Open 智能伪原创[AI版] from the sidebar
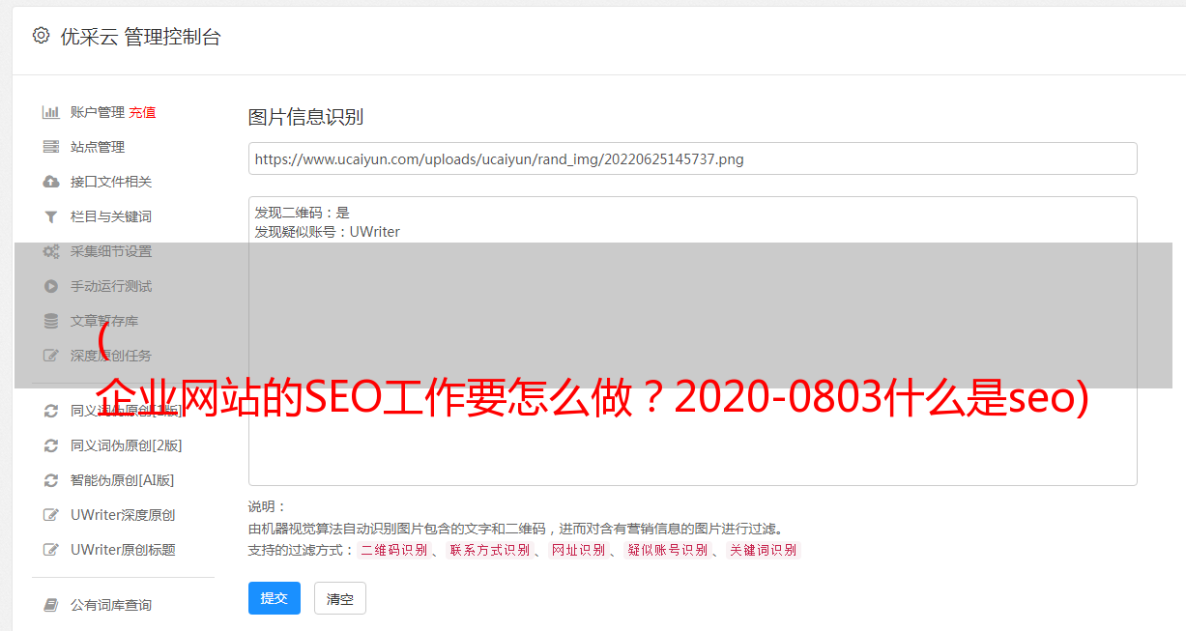This screenshot has width=1186, height=631. (122, 480)
